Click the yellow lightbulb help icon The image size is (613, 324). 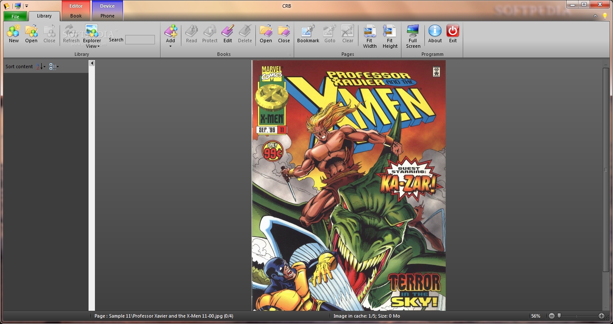coord(604,16)
